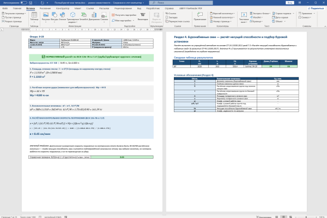Image resolution: width=327 pixels, height=218 pixels.
Task: Switch to the Рисование tab
Action: 45,8
